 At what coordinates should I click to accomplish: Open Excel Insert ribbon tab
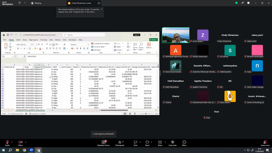[x=18, y=40]
